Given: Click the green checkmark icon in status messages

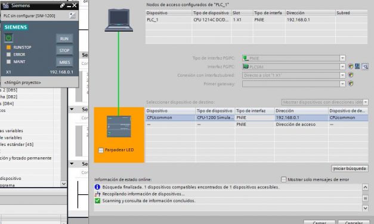Looking at the screenshot, I should [97, 201].
